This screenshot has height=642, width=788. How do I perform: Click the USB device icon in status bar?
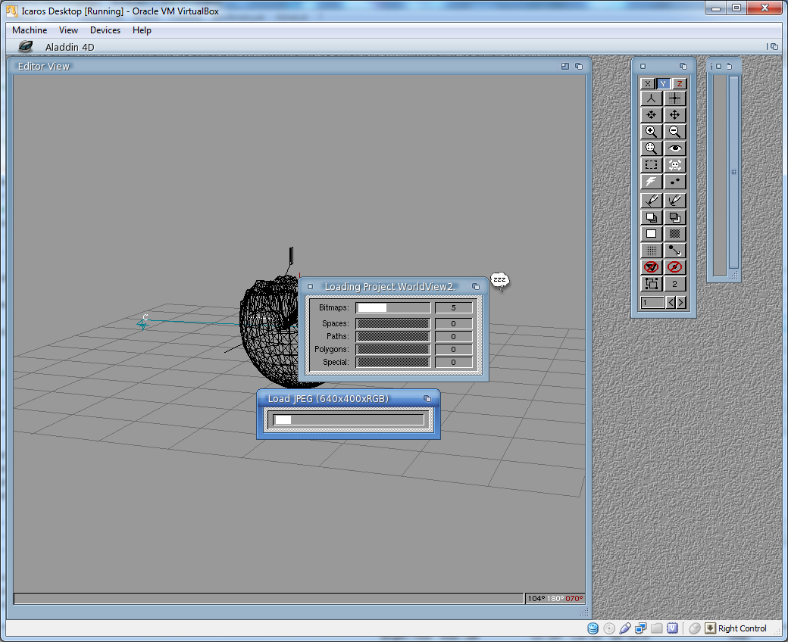coord(625,628)
